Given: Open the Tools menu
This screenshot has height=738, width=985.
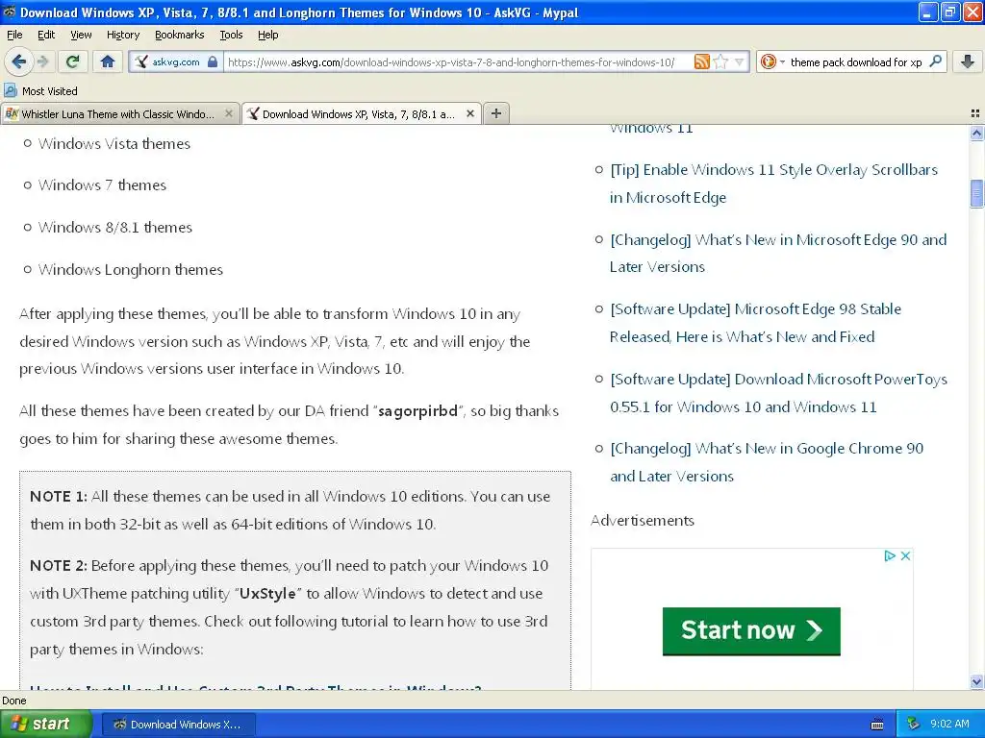Looking at the screenshot, I should [231, 35].
